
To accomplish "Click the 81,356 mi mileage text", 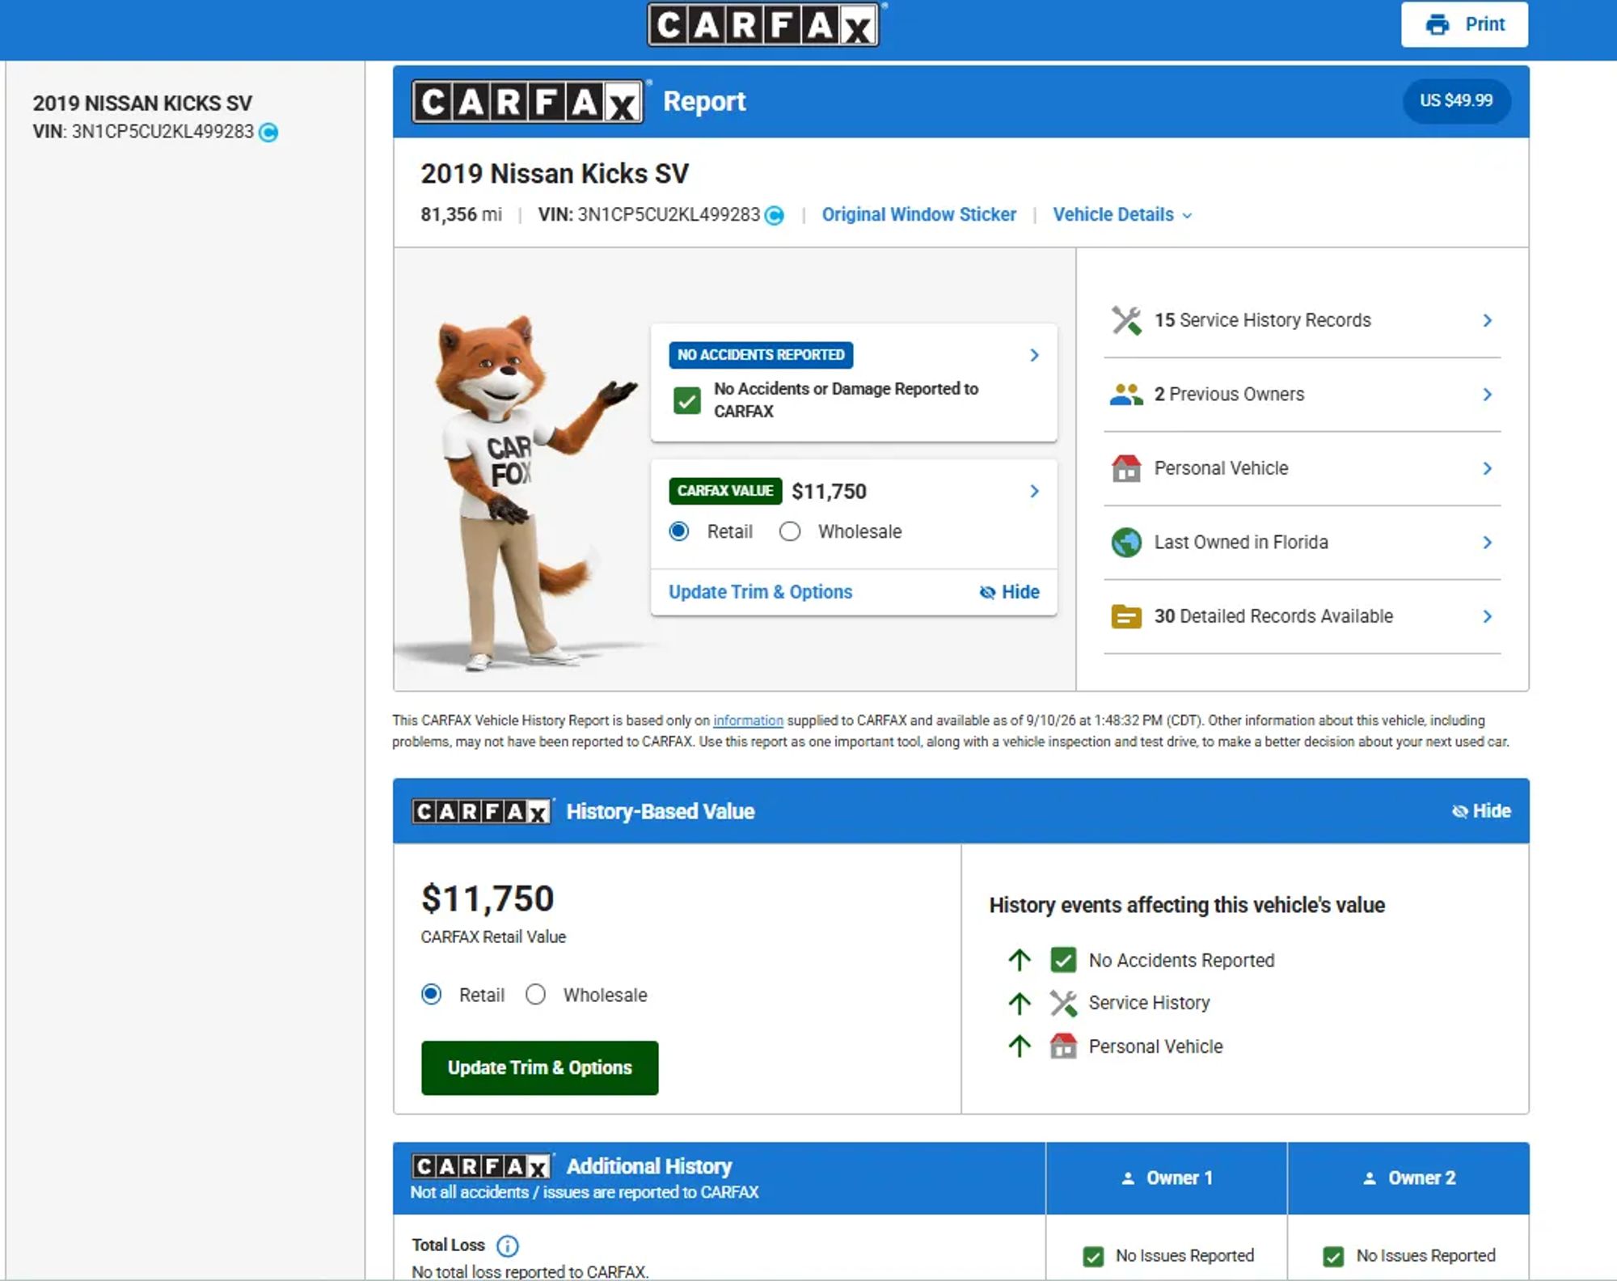I will 461,215.
